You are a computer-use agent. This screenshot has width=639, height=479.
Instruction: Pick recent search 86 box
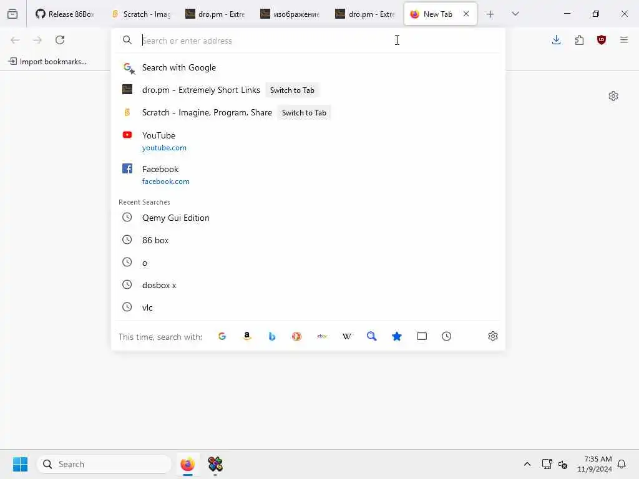pos(308,240)
